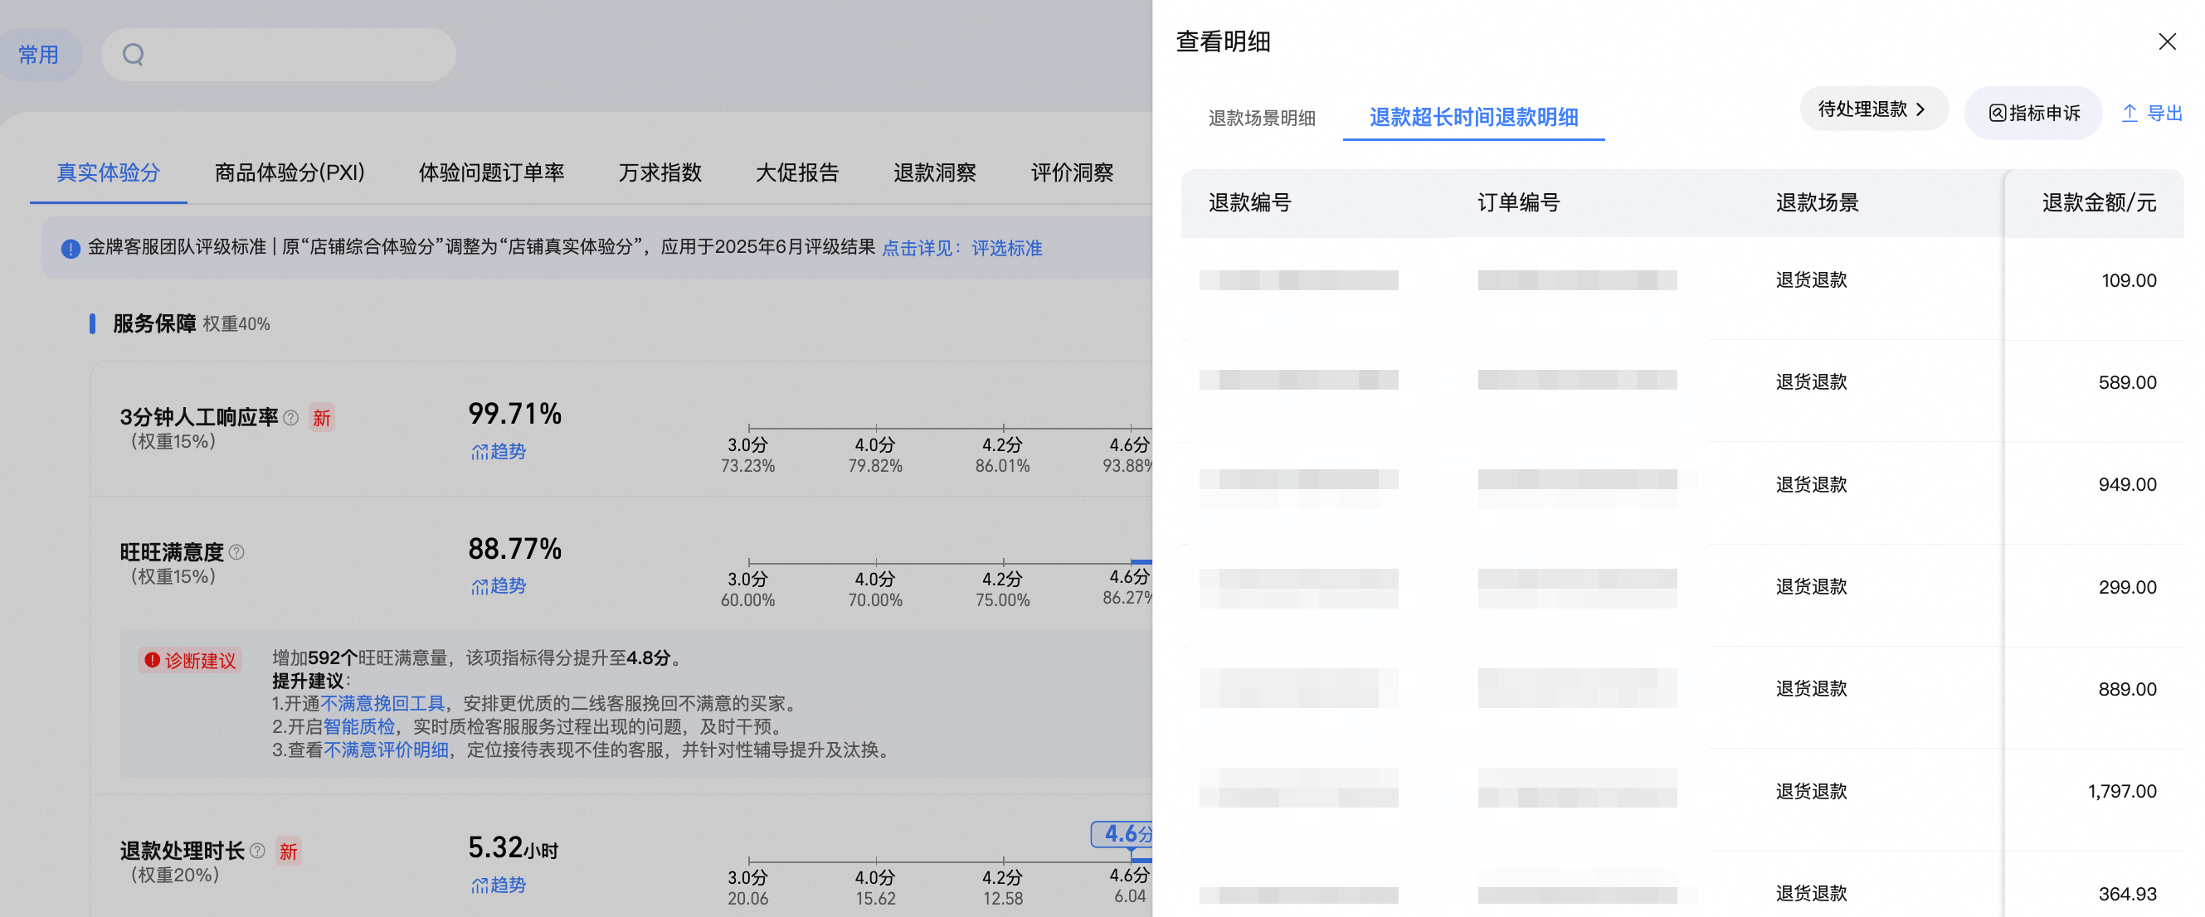Open the 商品体验分(PXI) tab
The image size is (2205, 917).
pos(290,172)
